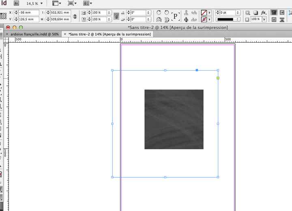
Task: Open the screen mode dropdown
Action: [x=72, y=3]
